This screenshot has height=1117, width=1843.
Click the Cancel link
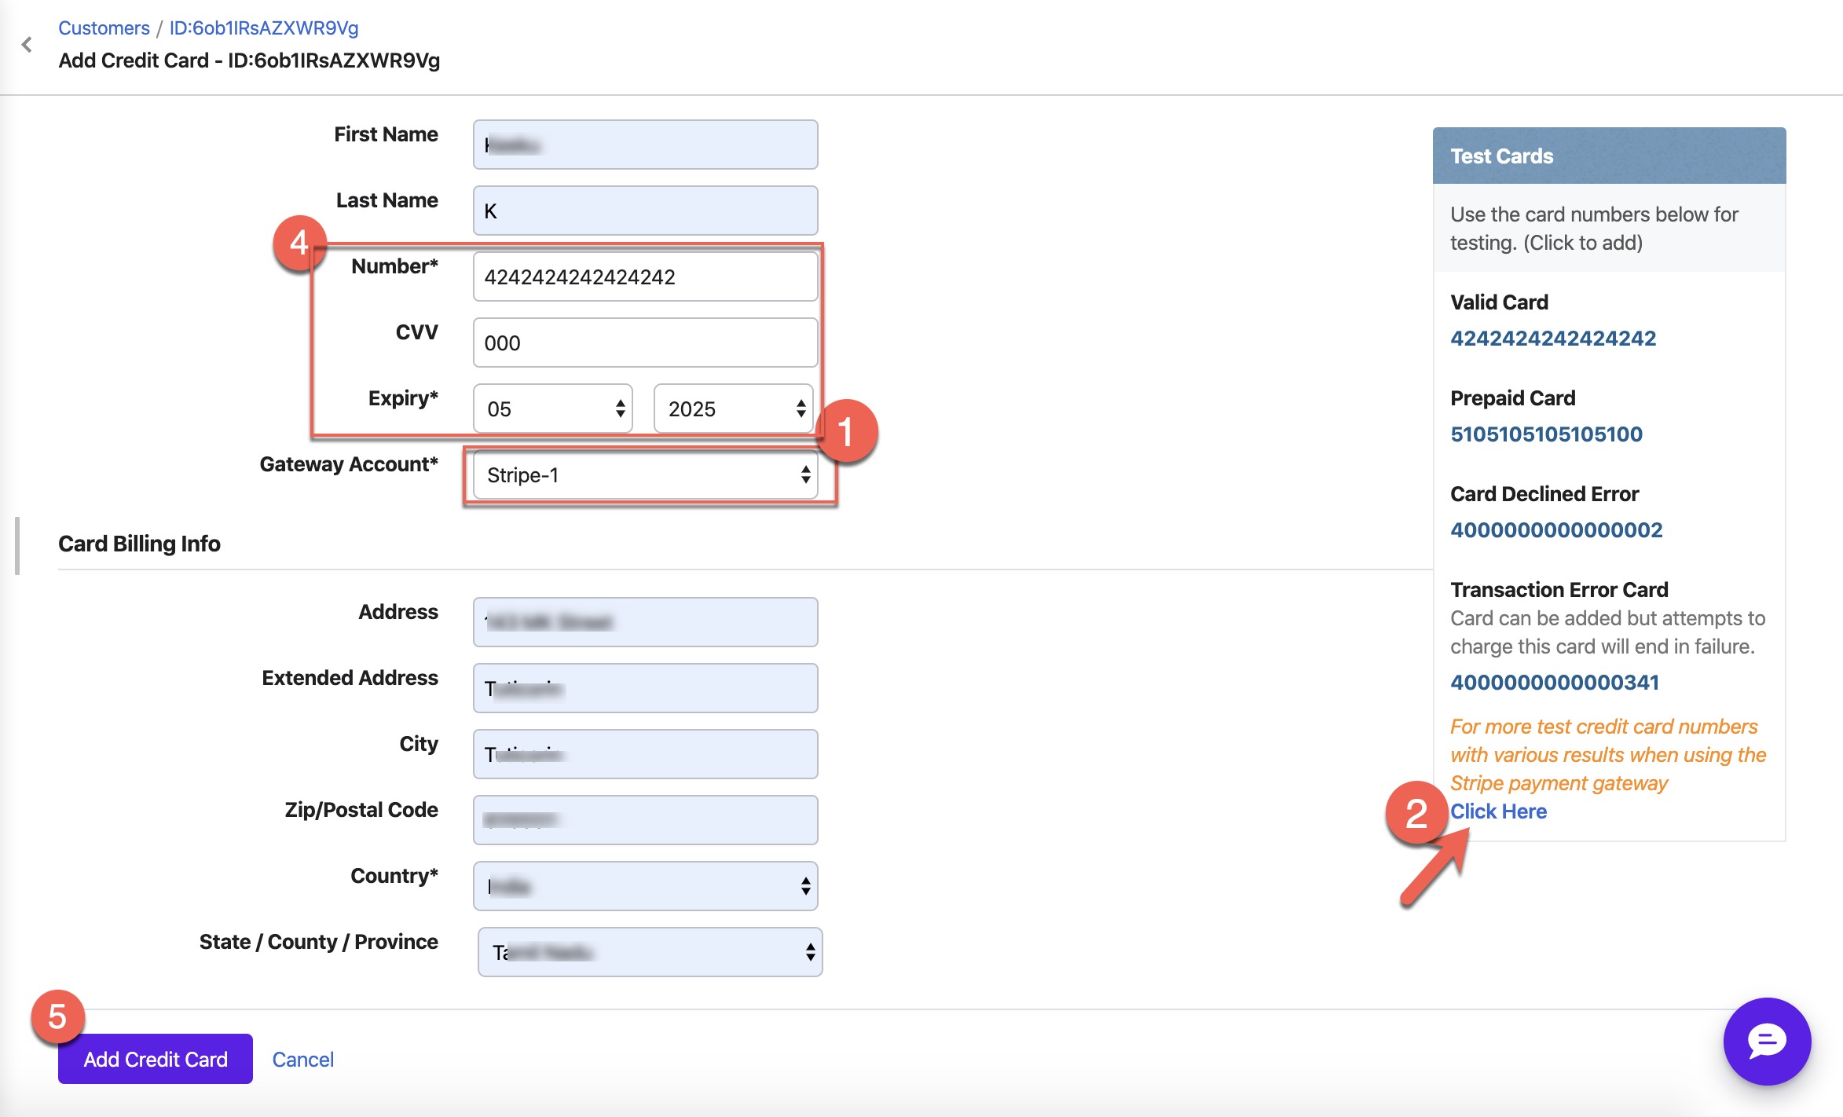[302, 1059]
